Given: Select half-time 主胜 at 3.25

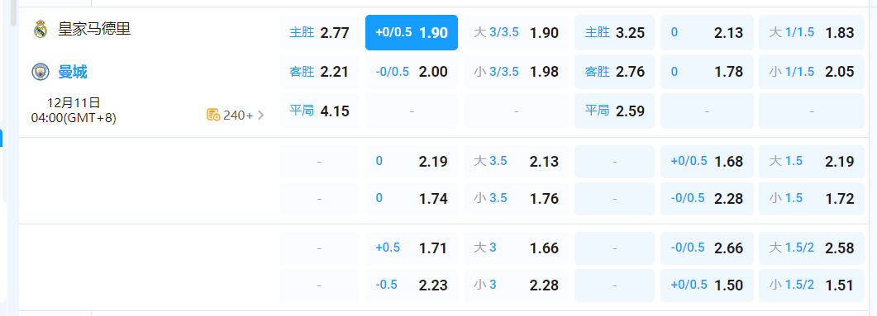Looking at the screenshot, I should [x=614, y=32].
